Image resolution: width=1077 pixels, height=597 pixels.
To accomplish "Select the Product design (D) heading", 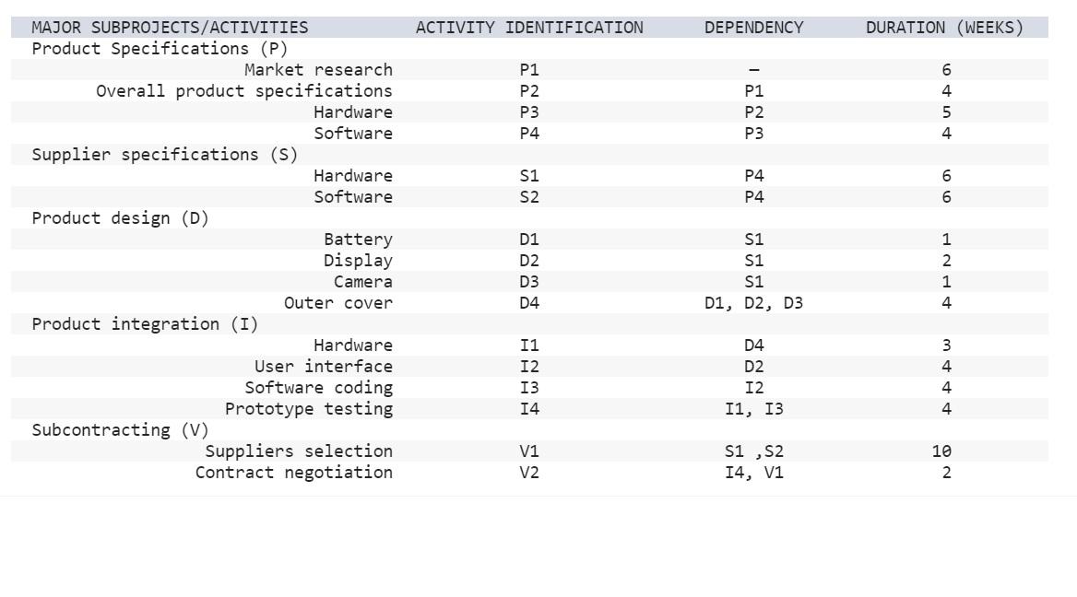I will 120,218.
